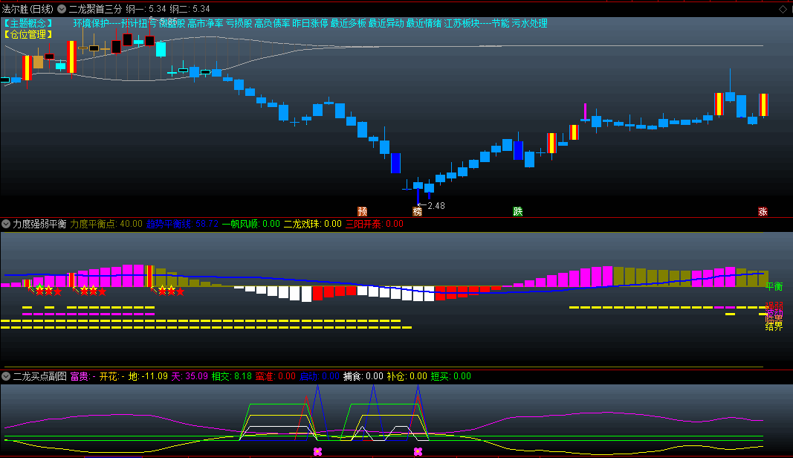Click the first pink flower marker at bottom

[x=317, y=451]
